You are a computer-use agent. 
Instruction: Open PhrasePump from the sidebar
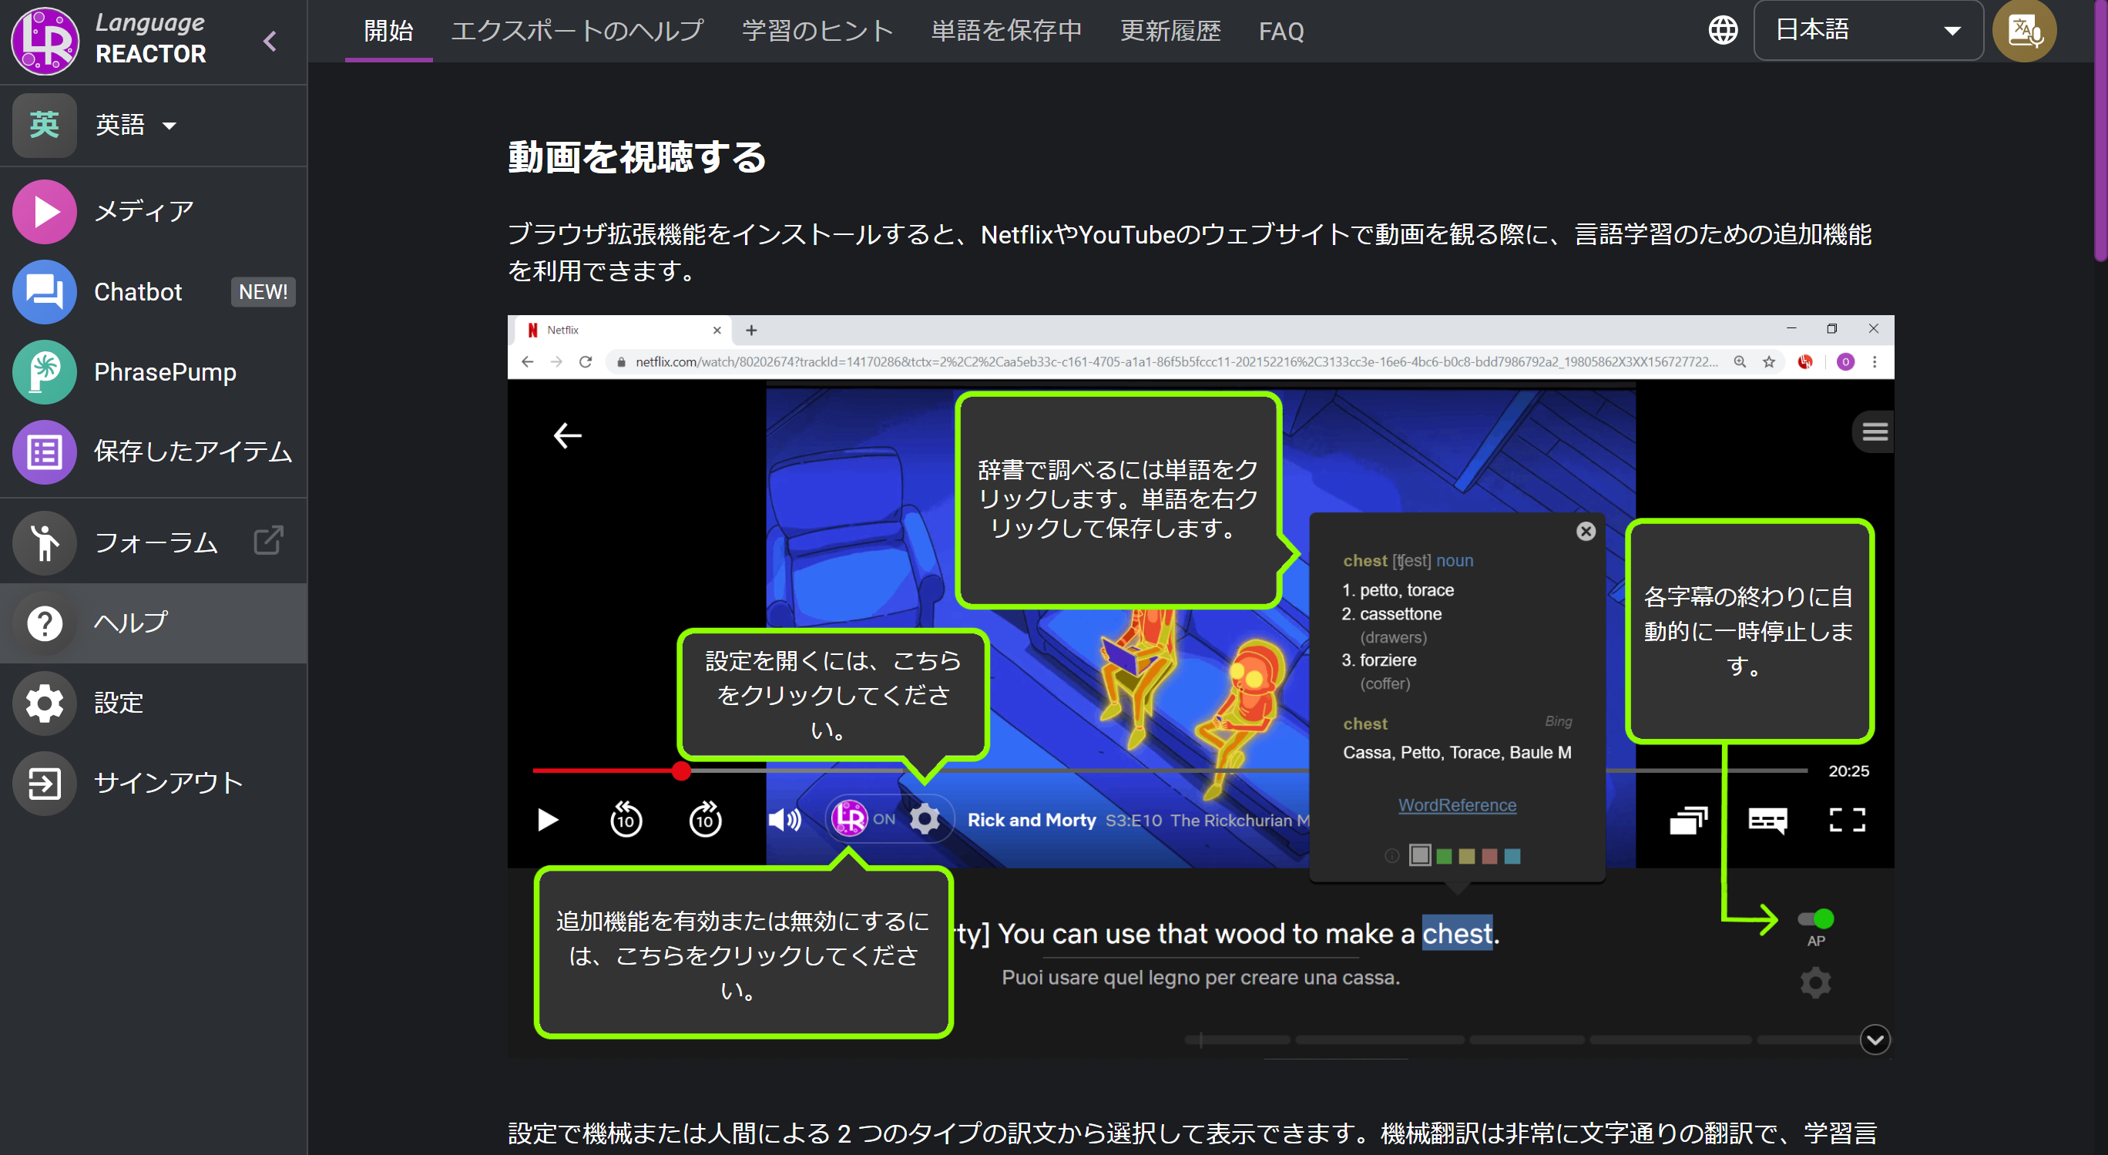click(153, 371)
